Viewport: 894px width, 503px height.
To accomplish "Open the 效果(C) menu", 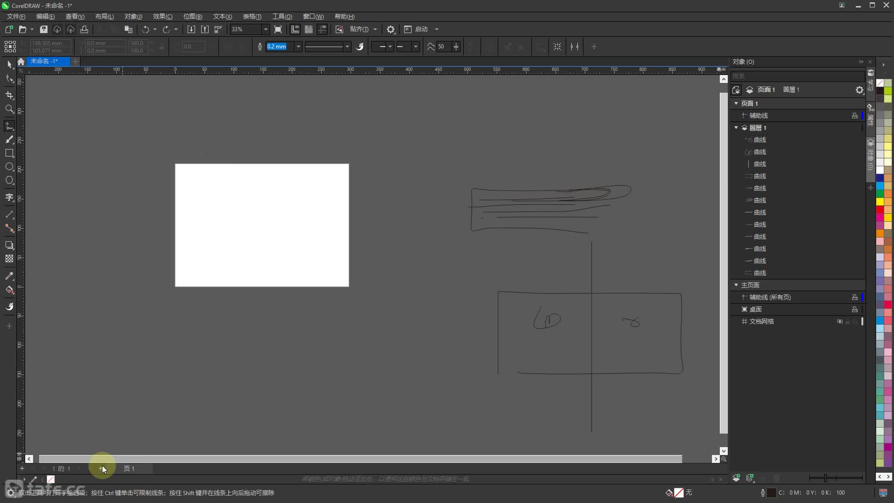I will tap(163, 17).
